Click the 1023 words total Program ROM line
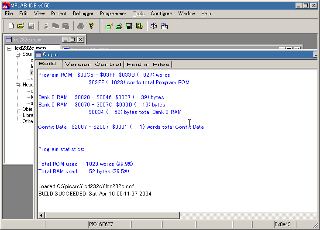The width and height of the screenshot is (320, 230). (139, 82)
